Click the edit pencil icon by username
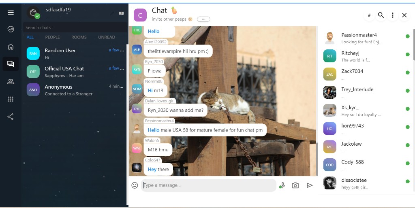The height and width of the screenshot is (208, 415). coord(112,13)
